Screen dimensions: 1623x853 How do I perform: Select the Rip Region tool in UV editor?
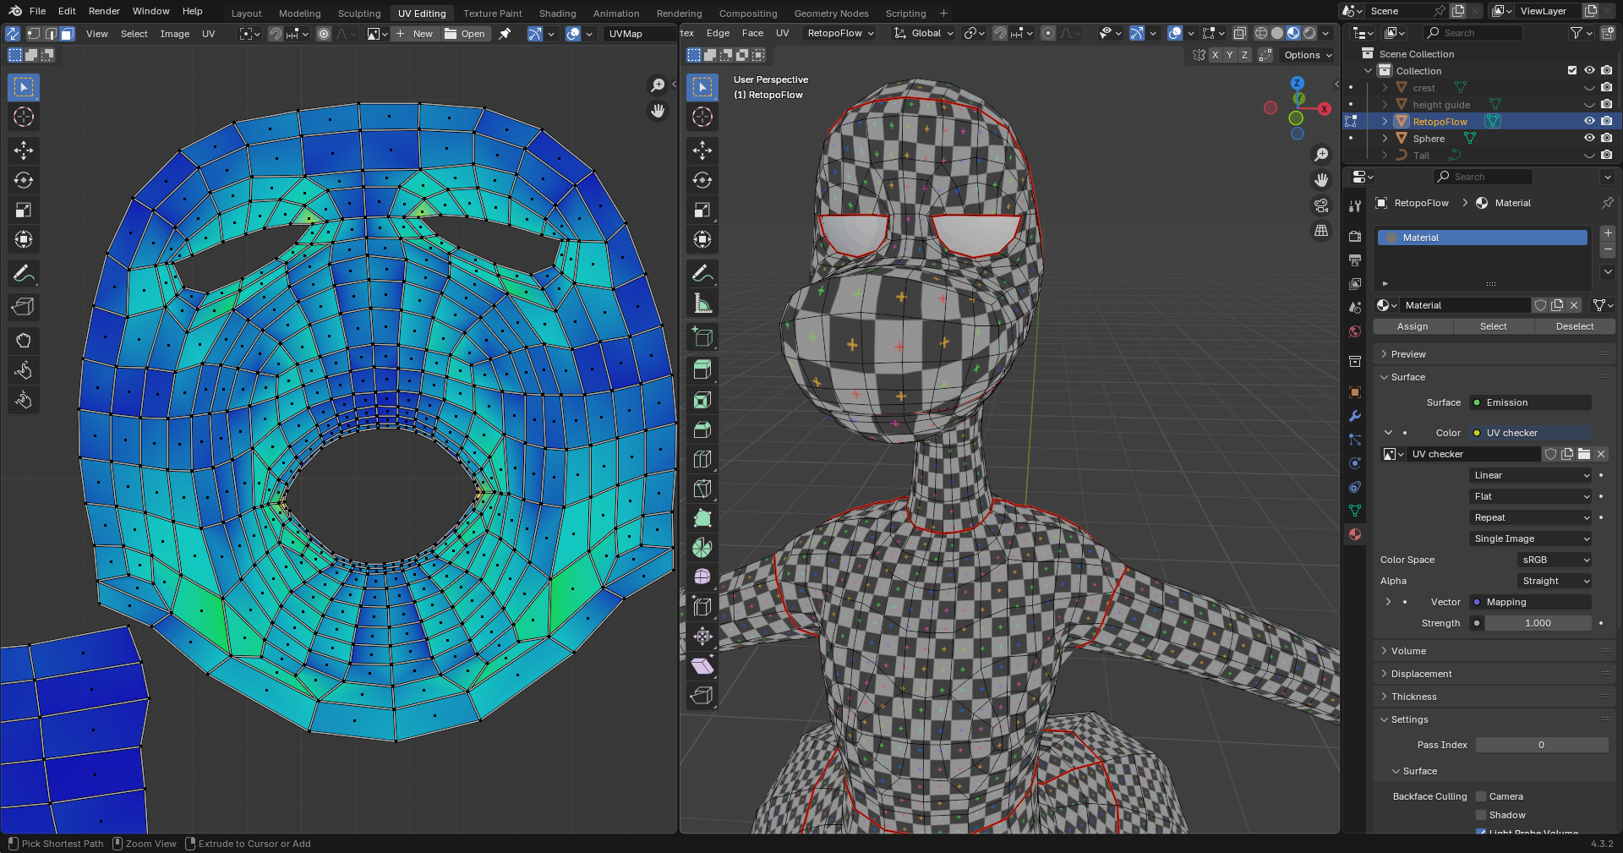click(24, 307)
